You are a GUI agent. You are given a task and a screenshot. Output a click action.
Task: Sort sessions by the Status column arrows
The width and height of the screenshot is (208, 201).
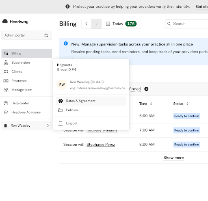click(187, 104)
